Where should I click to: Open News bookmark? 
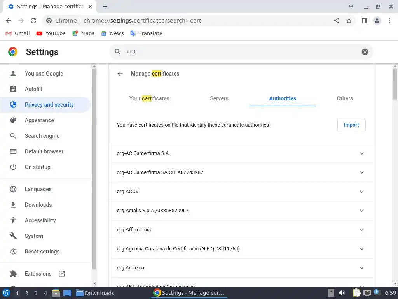(112, 33)
